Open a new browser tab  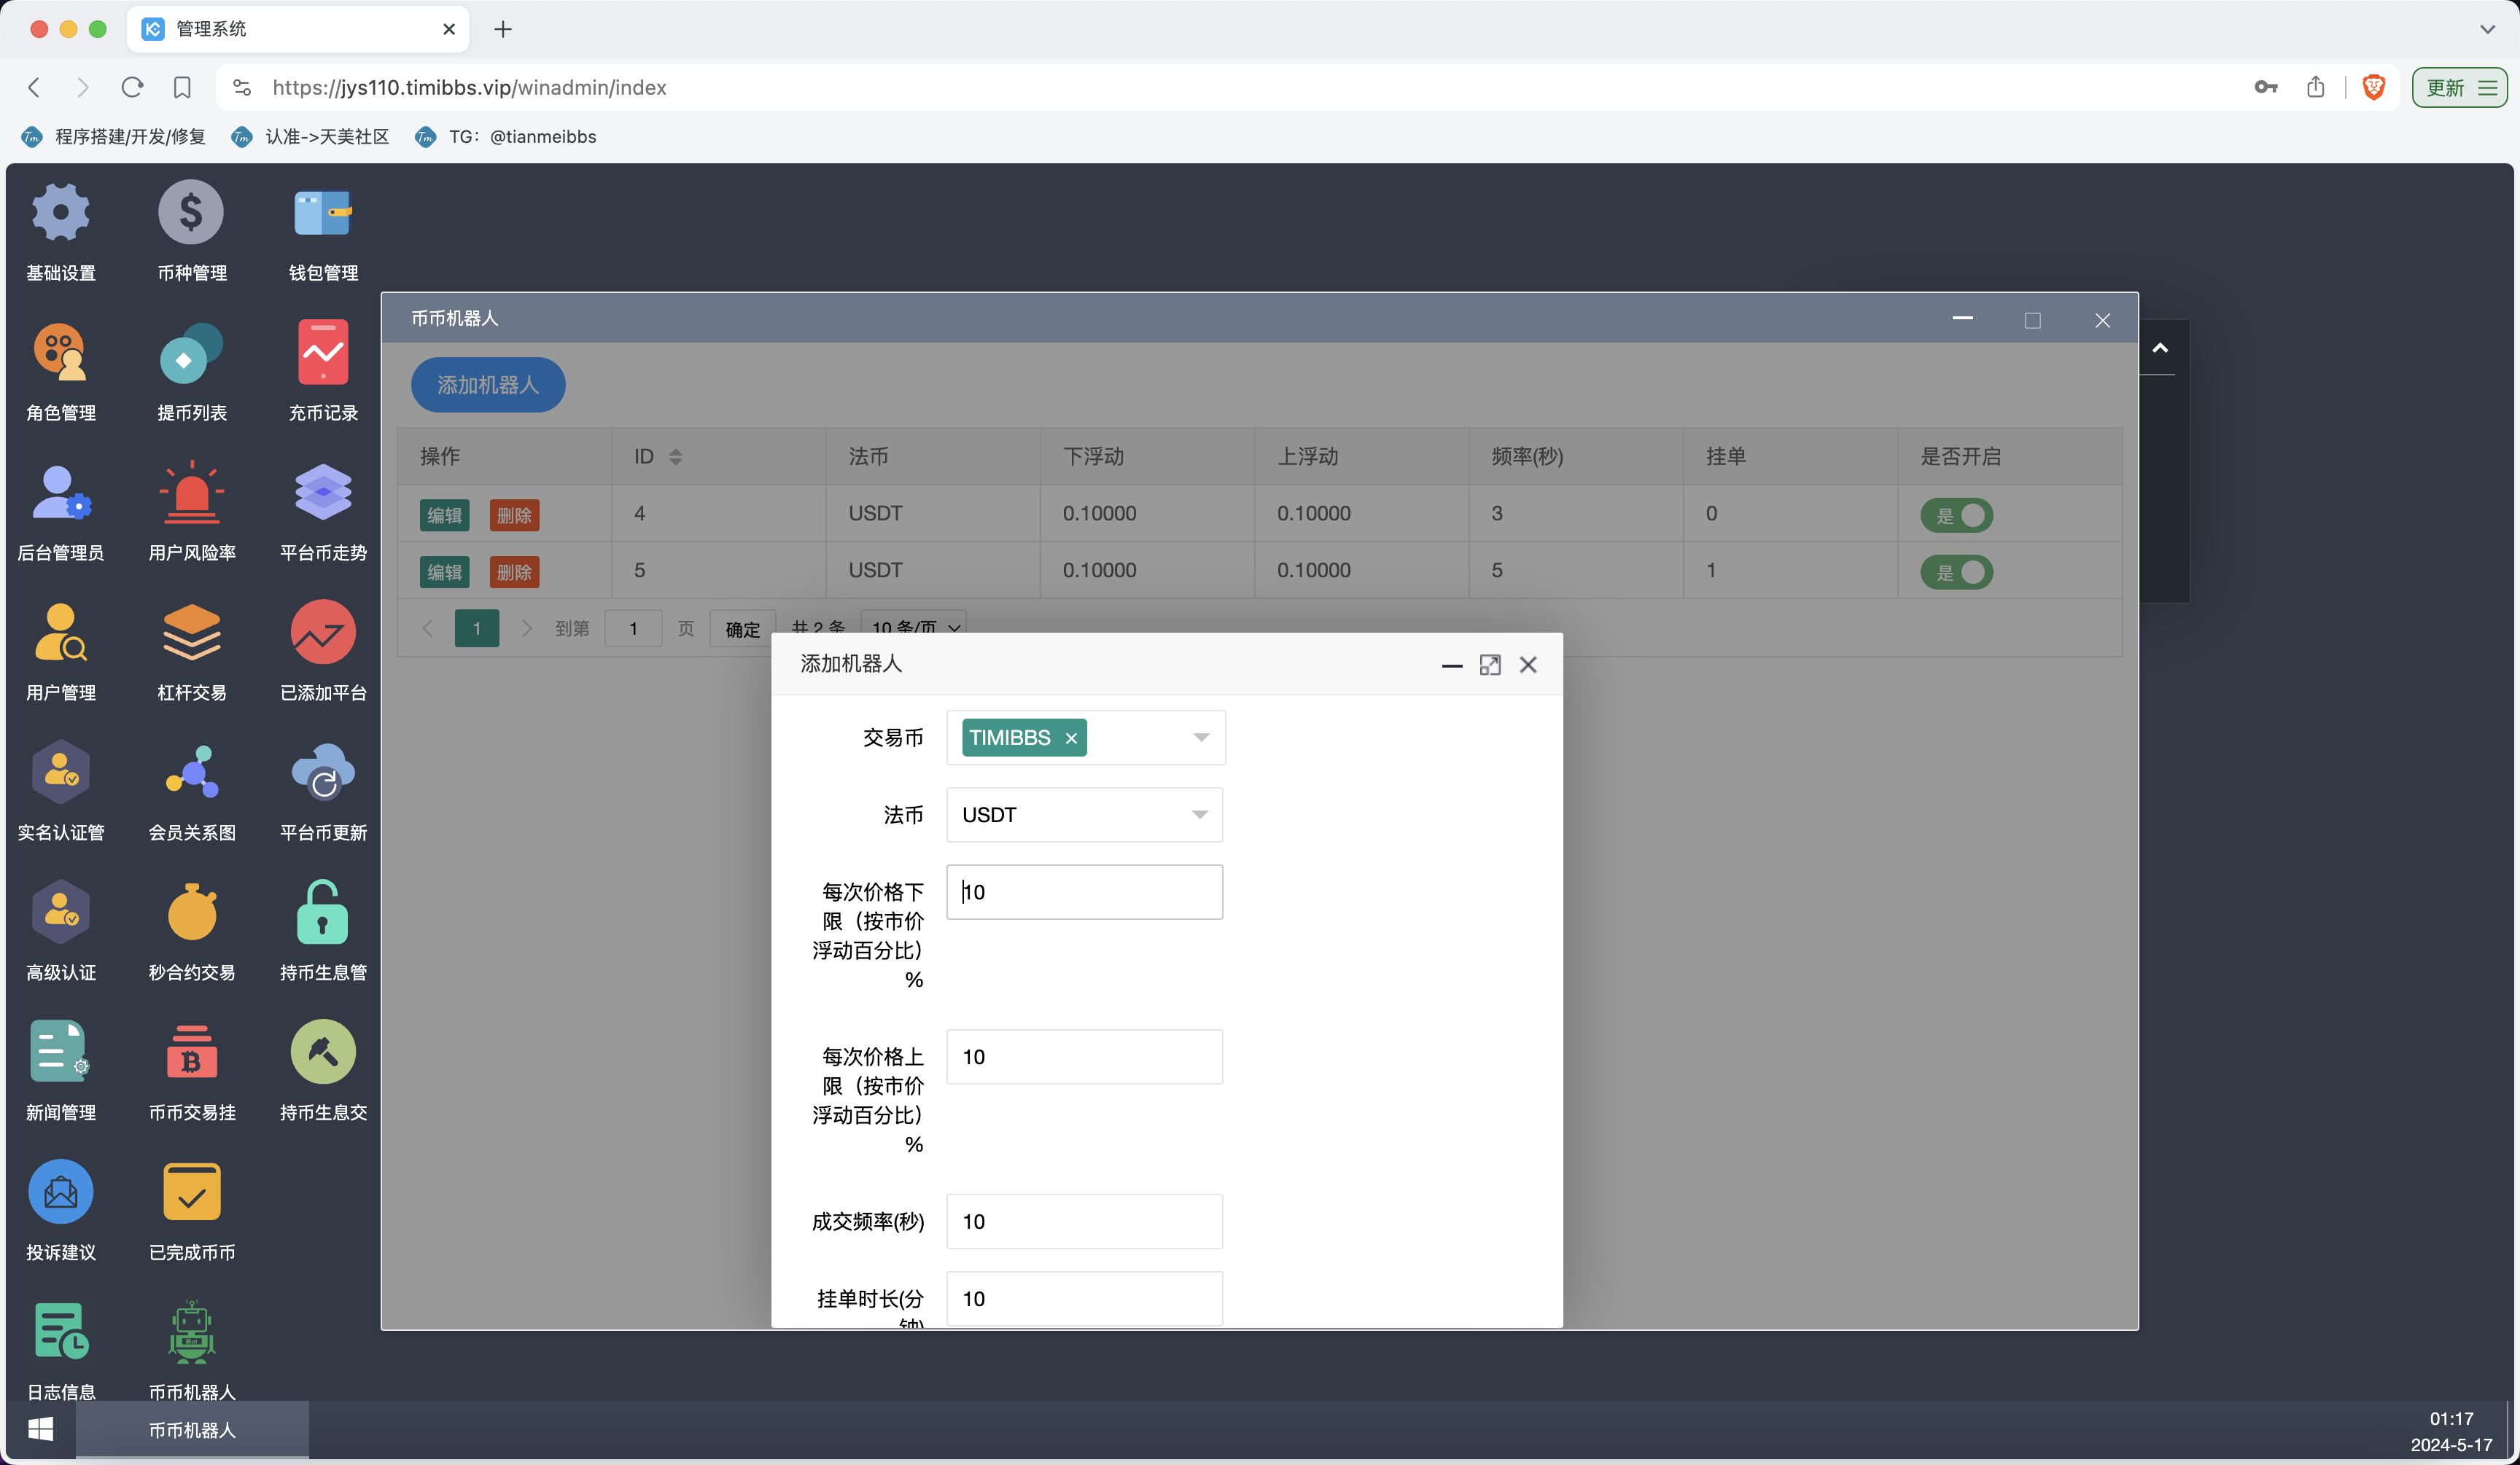pos(503,29)
